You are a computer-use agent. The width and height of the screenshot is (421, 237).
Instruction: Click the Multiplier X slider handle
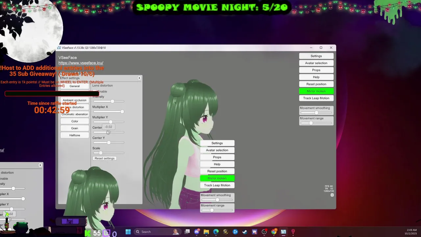122,112
